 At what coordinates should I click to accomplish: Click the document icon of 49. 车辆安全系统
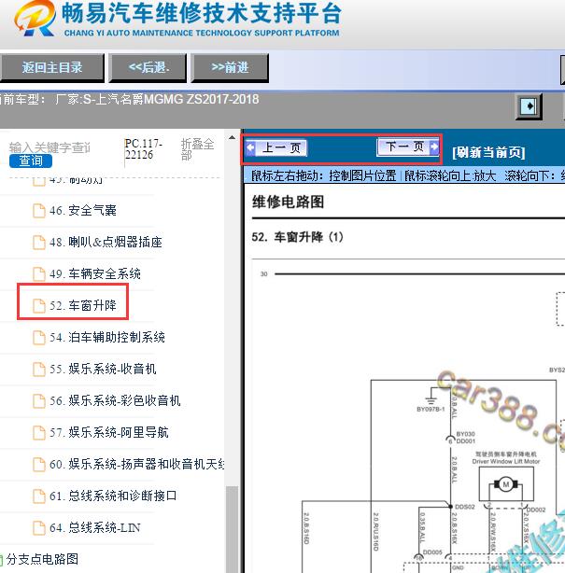click(x=39, y=274)
